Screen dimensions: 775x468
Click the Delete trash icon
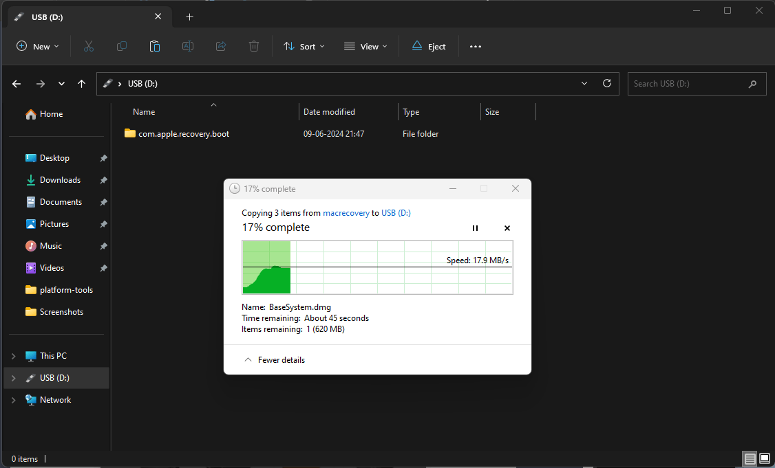point(254,47)
